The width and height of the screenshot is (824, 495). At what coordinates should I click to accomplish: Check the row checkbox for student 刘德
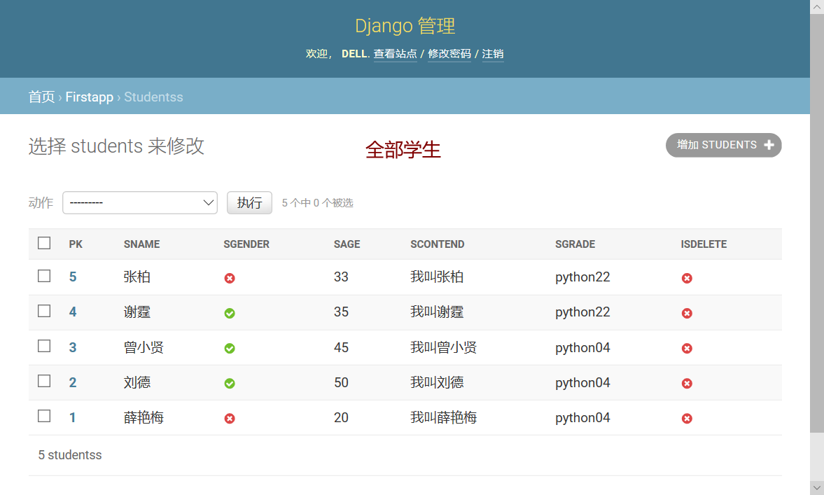[44, 381]
